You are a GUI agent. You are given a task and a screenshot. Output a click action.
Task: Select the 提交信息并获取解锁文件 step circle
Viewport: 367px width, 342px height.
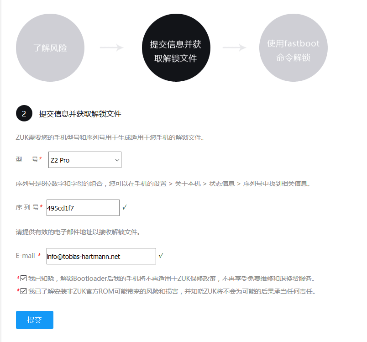point(176,48)
